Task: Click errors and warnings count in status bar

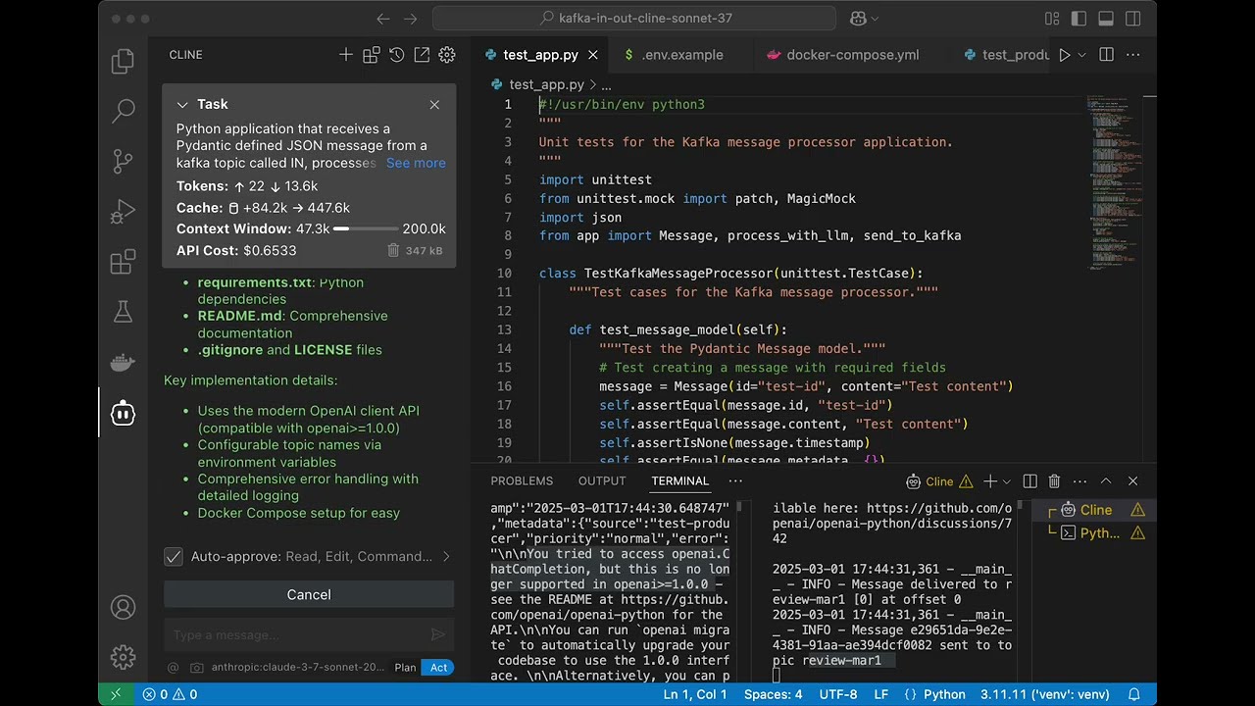Action: pos(170,694)
